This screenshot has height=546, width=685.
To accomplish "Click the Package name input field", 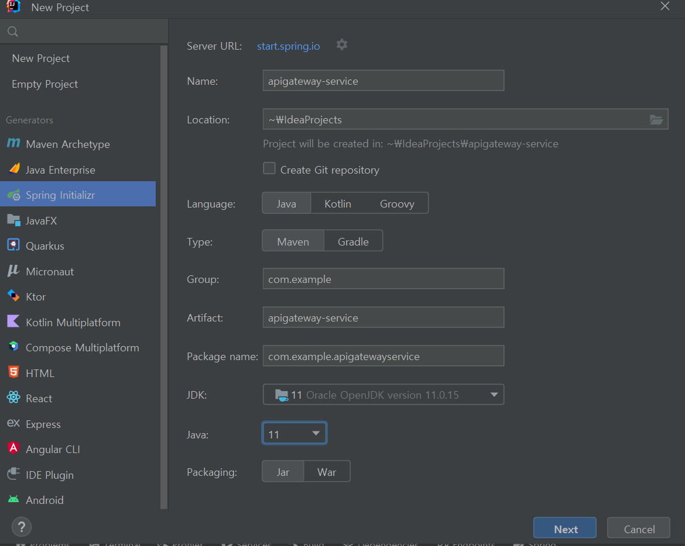I will [x=383, y=356].
